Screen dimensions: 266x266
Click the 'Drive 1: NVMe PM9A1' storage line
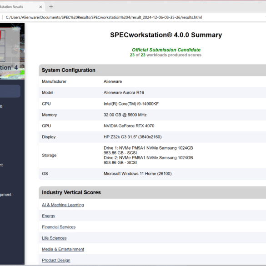(x=148, y=148)
